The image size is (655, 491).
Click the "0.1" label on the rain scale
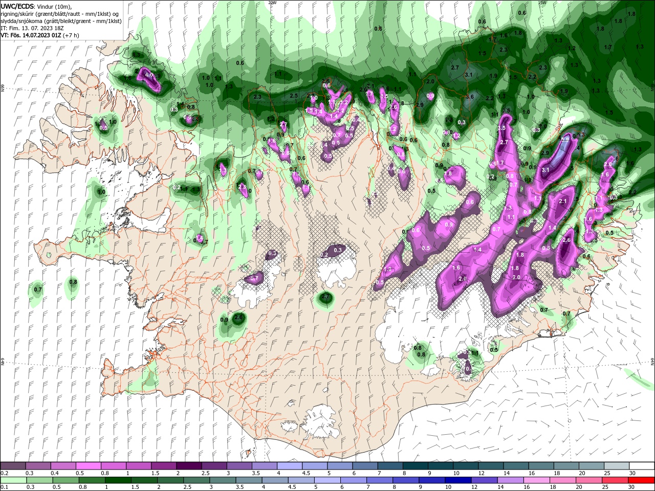coord(4,487)
